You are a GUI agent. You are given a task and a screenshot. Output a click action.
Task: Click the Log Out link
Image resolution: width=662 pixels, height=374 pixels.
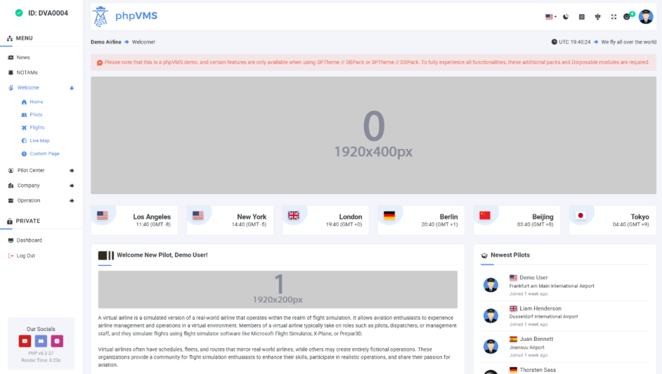pyautogui.click(x=26, y=256)
